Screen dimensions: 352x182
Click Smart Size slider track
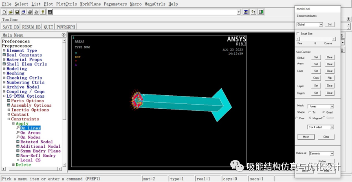pos(316,39)
